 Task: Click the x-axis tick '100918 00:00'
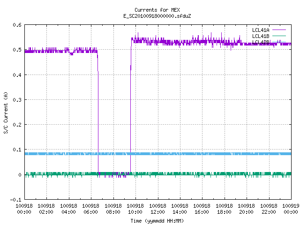[x=24, y=209]
